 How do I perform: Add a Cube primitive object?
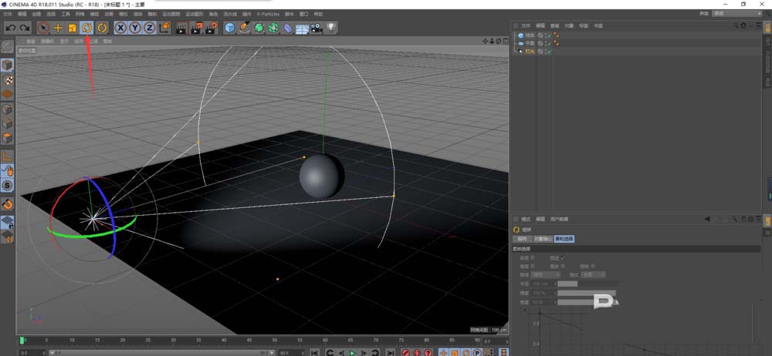pyautogui.click(x=229, y=28)
